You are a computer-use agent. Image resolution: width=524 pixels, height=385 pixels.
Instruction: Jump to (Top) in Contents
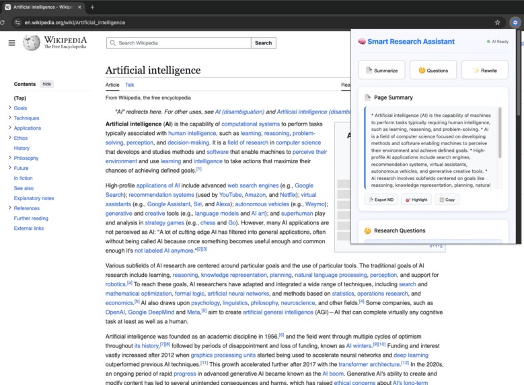point(20,98)
